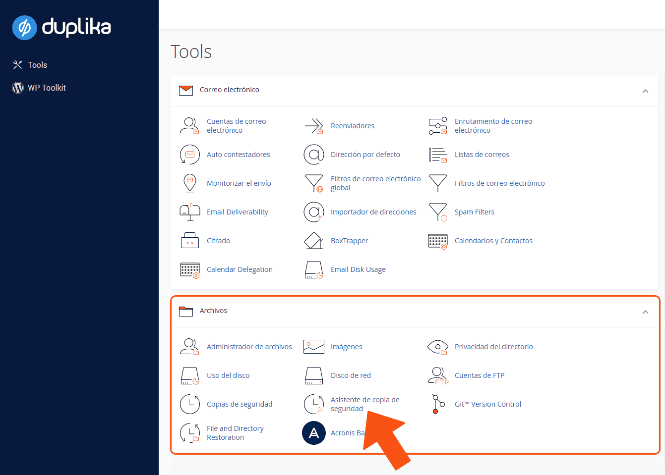Collapse the Archivos section chevron

[645, 312]
